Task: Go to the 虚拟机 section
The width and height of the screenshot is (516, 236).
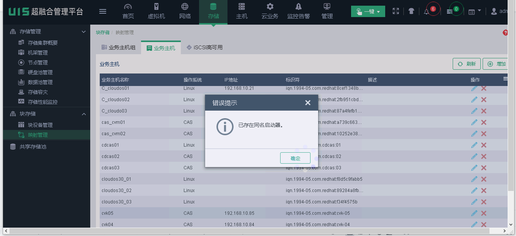Action: coord(156,11)
